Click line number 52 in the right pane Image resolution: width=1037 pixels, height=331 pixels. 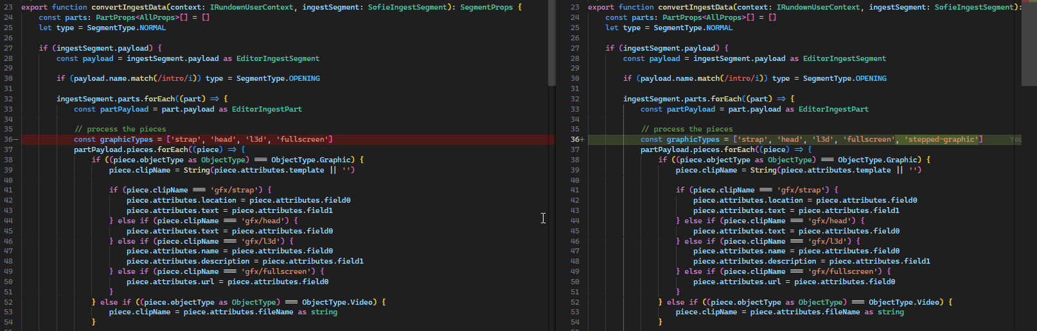[575, 302]
